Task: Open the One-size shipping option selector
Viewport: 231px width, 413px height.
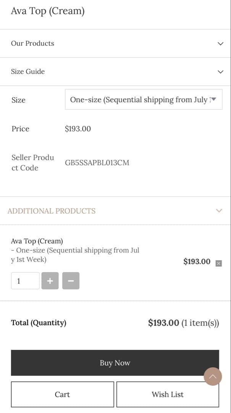Action: 144,99
